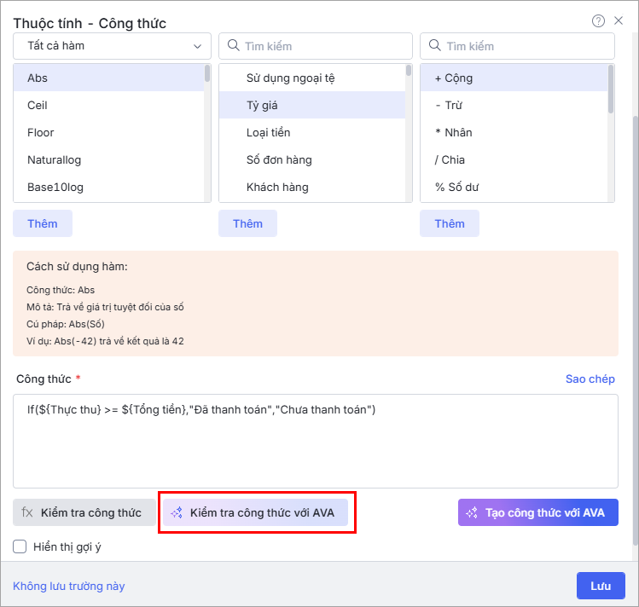Click the Sao chép link
Screen dimensions: 639x607
pyautogui.click(x=590, y=379)
